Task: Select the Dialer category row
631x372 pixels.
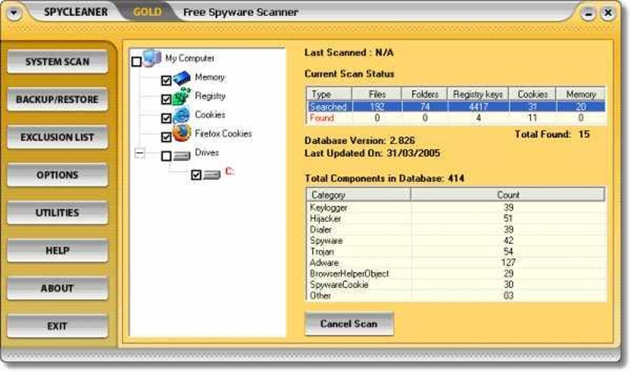Action: pyautogui.click(x=456, y=230)
